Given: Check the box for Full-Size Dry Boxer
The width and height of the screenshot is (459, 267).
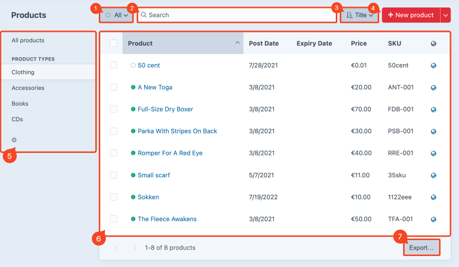Looking at the screenshot, I should click(113, 109).
